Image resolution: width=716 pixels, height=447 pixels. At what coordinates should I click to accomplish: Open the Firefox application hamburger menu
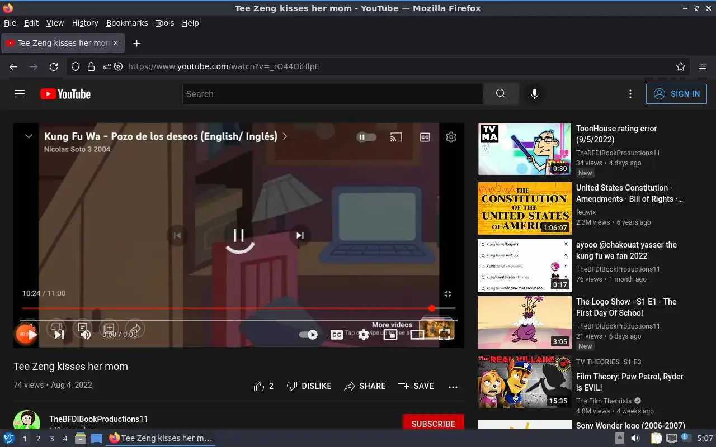703,66
